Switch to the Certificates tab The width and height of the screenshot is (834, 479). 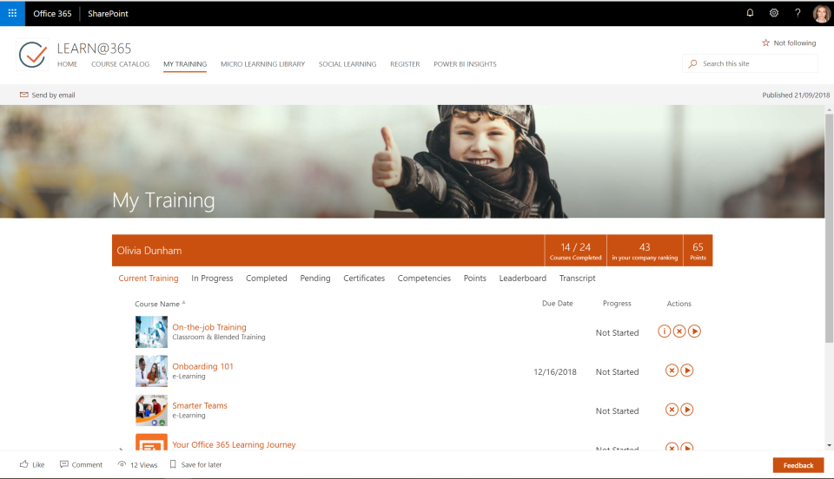pos(364,279)
